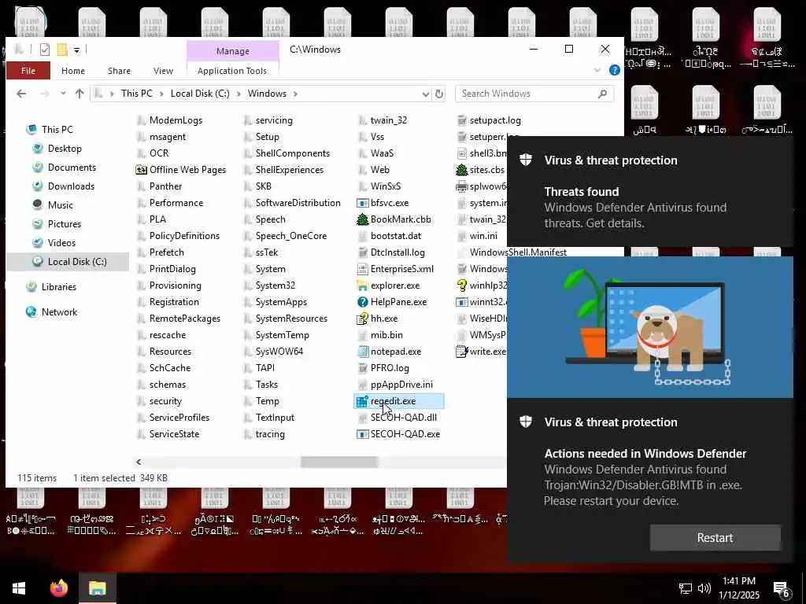Switch to Home ribbon tab

click(73, 71)
